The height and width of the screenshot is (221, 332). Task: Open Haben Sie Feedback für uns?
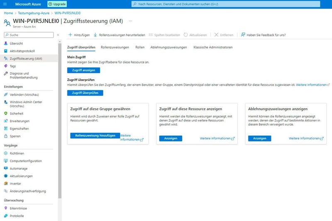(263, 35)
